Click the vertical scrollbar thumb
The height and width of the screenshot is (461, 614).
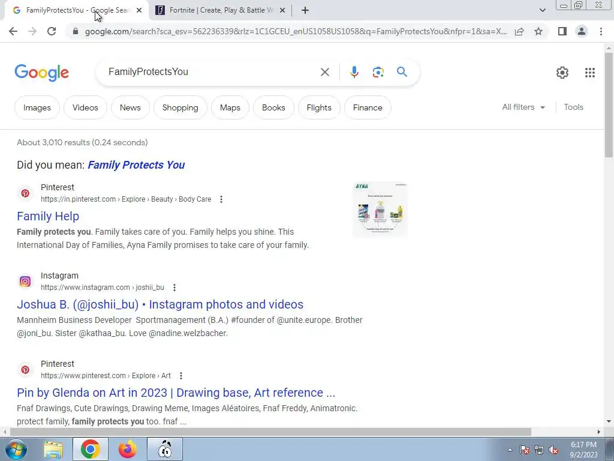pos(609,104)
